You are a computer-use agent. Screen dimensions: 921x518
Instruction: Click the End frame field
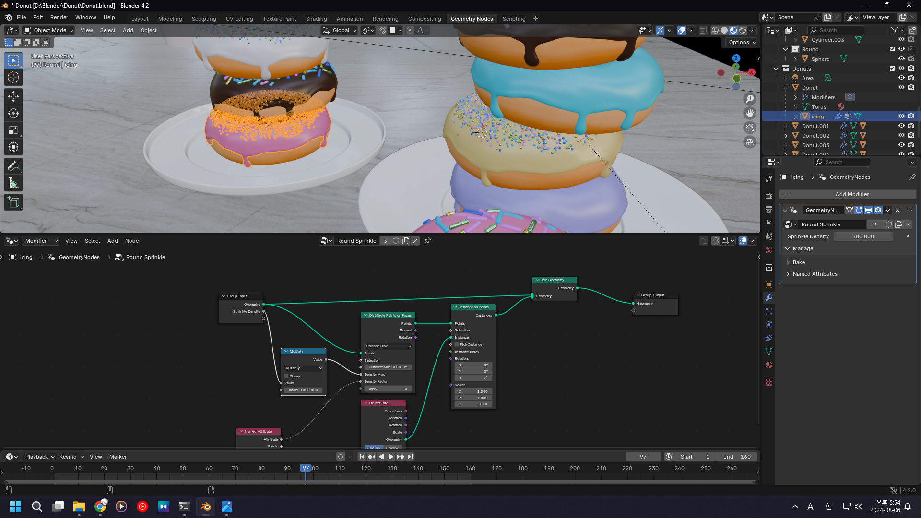click(x=737, y=457)
